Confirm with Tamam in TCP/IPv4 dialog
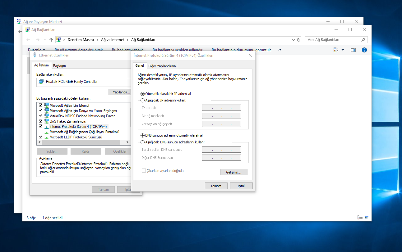This screenshot has height=252, width=402. pyautogui.click(x=216, y=186)
